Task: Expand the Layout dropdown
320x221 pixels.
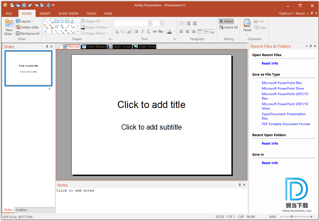Action: point(33,21)
